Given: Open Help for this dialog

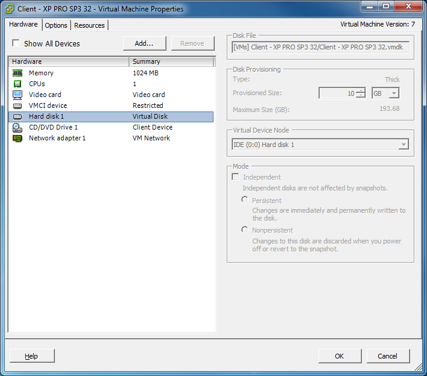Looking at the screenshot, I should point(32,356).
